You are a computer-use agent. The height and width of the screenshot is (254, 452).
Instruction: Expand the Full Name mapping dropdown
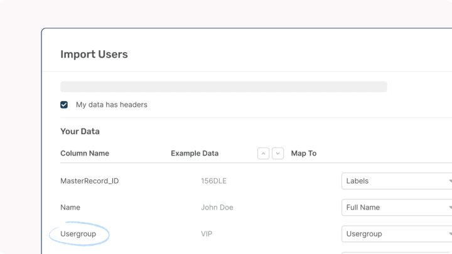coord(397,208)
